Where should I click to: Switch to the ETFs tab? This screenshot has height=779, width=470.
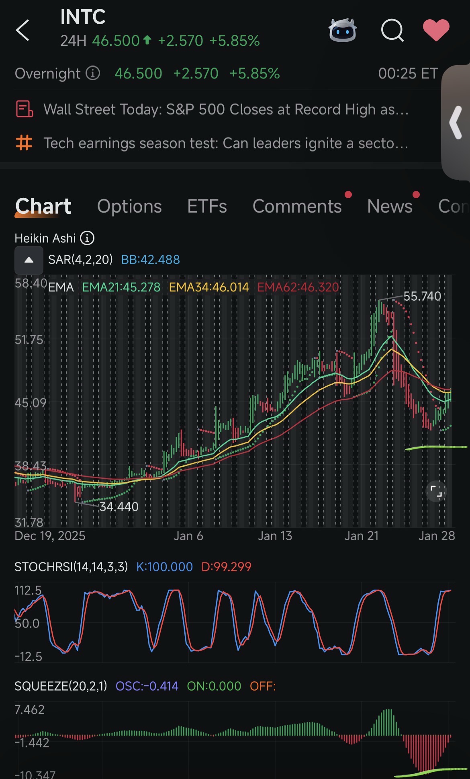207,206
